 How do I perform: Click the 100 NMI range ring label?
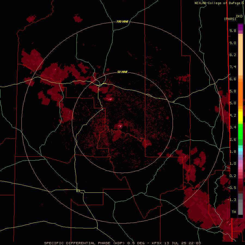pyautogui.click(x=122, y=22)
